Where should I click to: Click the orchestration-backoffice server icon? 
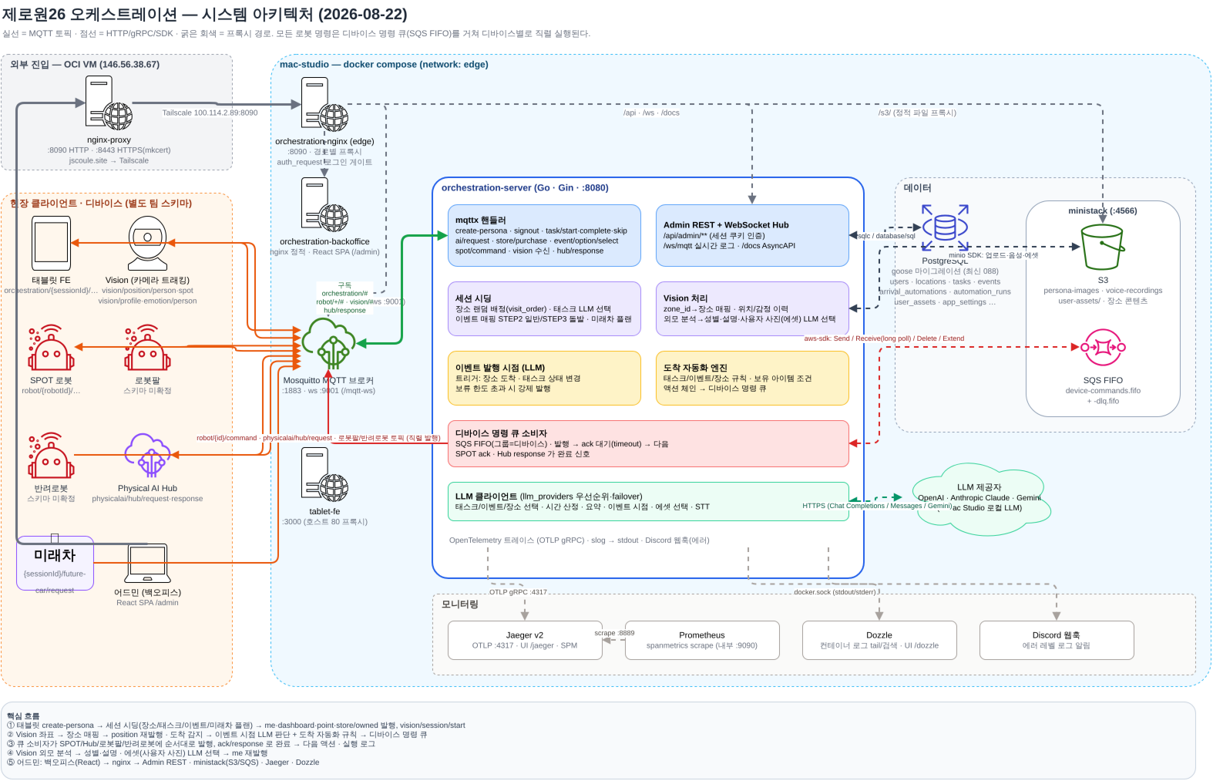click(324, 205)
